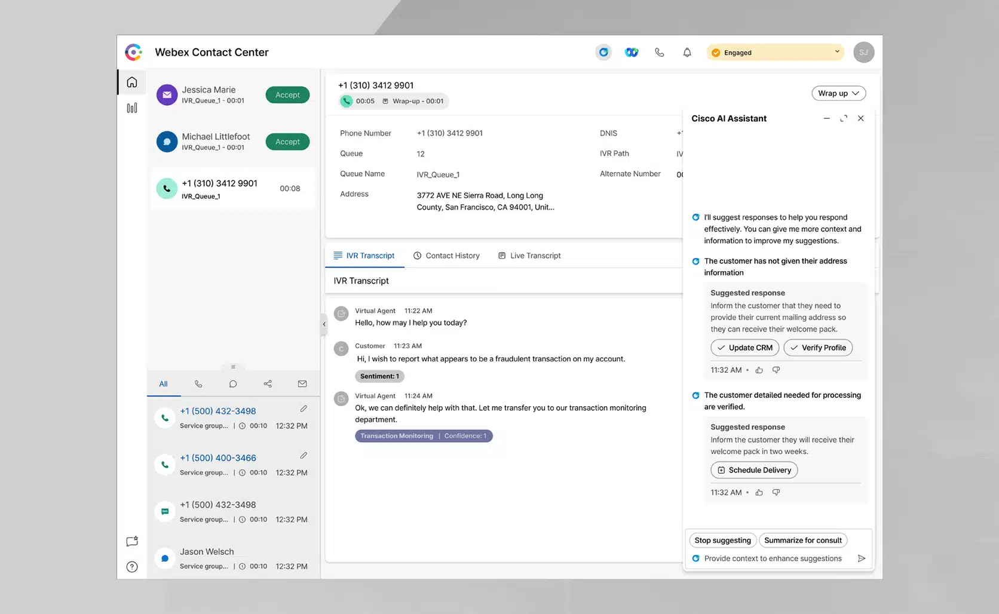Click the Webex app icon in the header
This screenshot has height=614, width=999.
632,53
